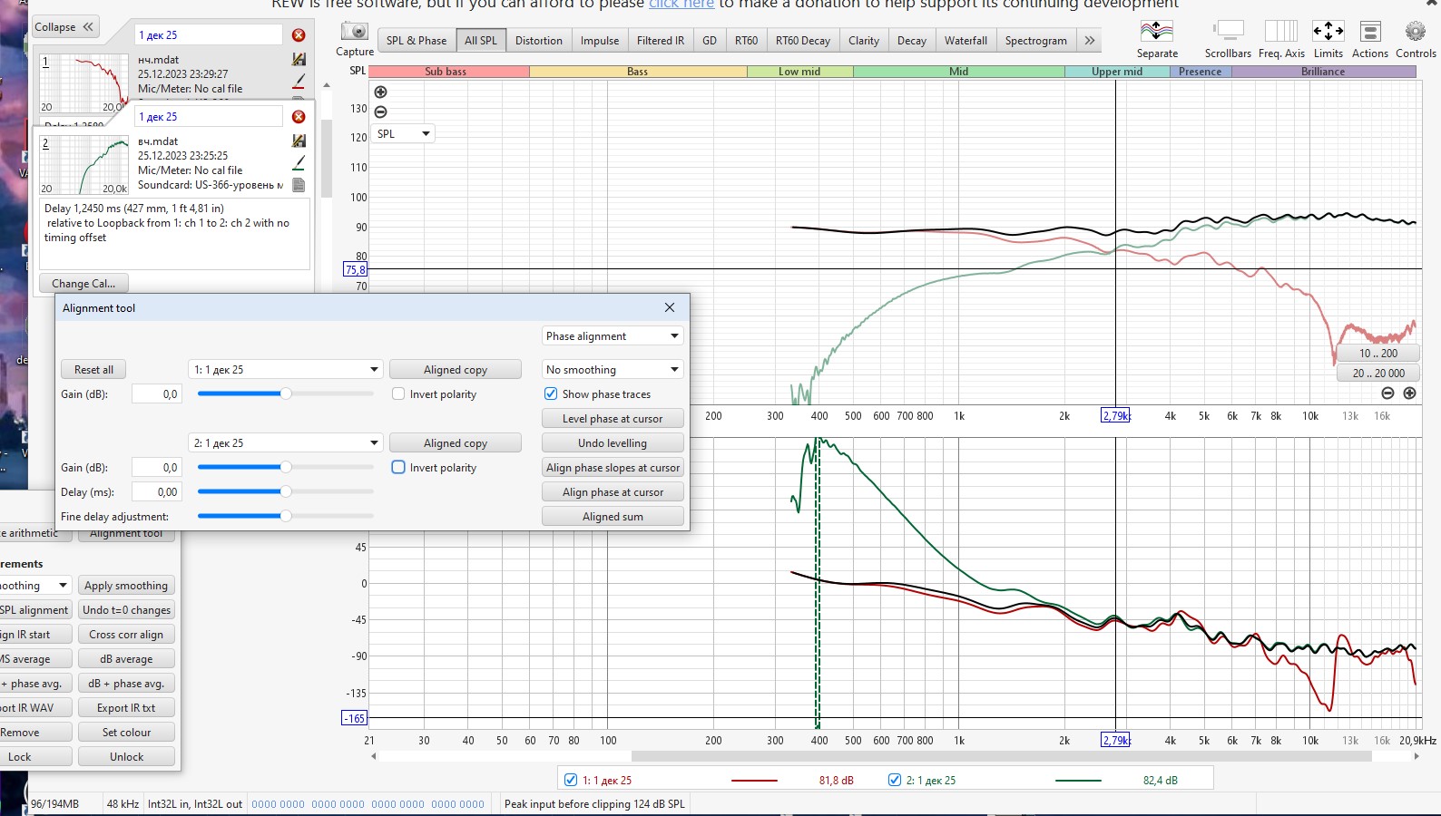Switch to the SPL & Phase tab
Viewport: 1441px width, 816px height.
(x=417, y=40)
